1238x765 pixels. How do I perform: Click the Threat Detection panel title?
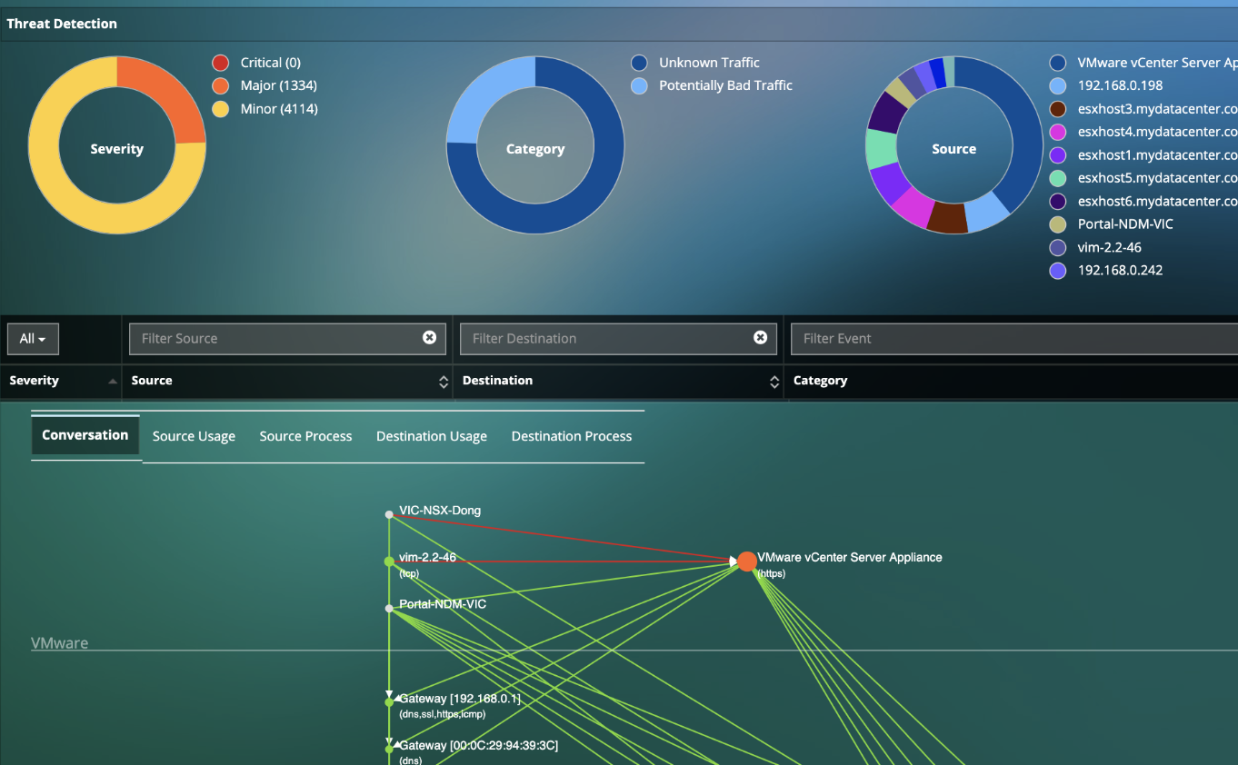[x=62, y=24]
